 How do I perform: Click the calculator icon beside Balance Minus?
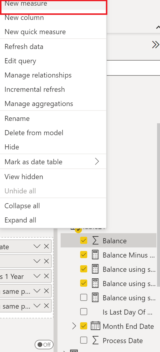96,255
